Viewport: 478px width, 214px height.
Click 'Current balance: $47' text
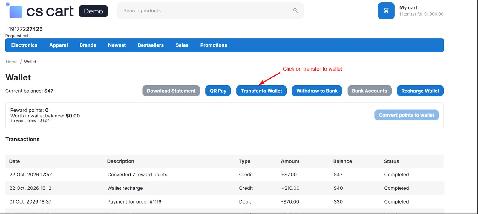click(x=29, y=91)
